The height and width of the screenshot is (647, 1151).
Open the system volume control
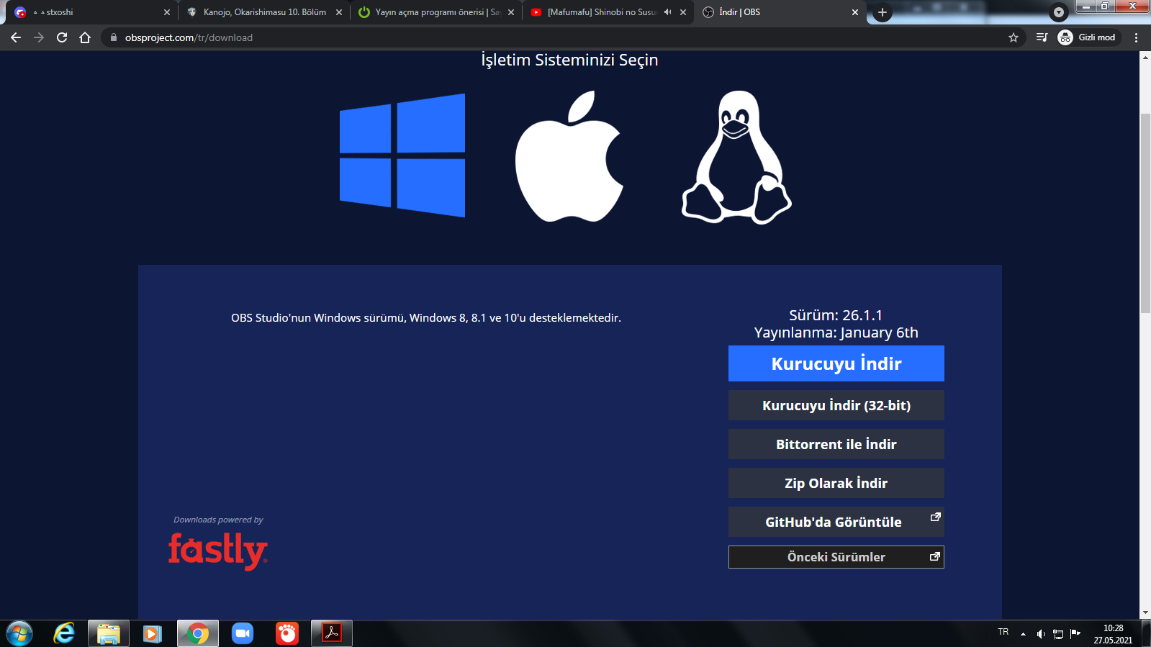click(1041, 634)
